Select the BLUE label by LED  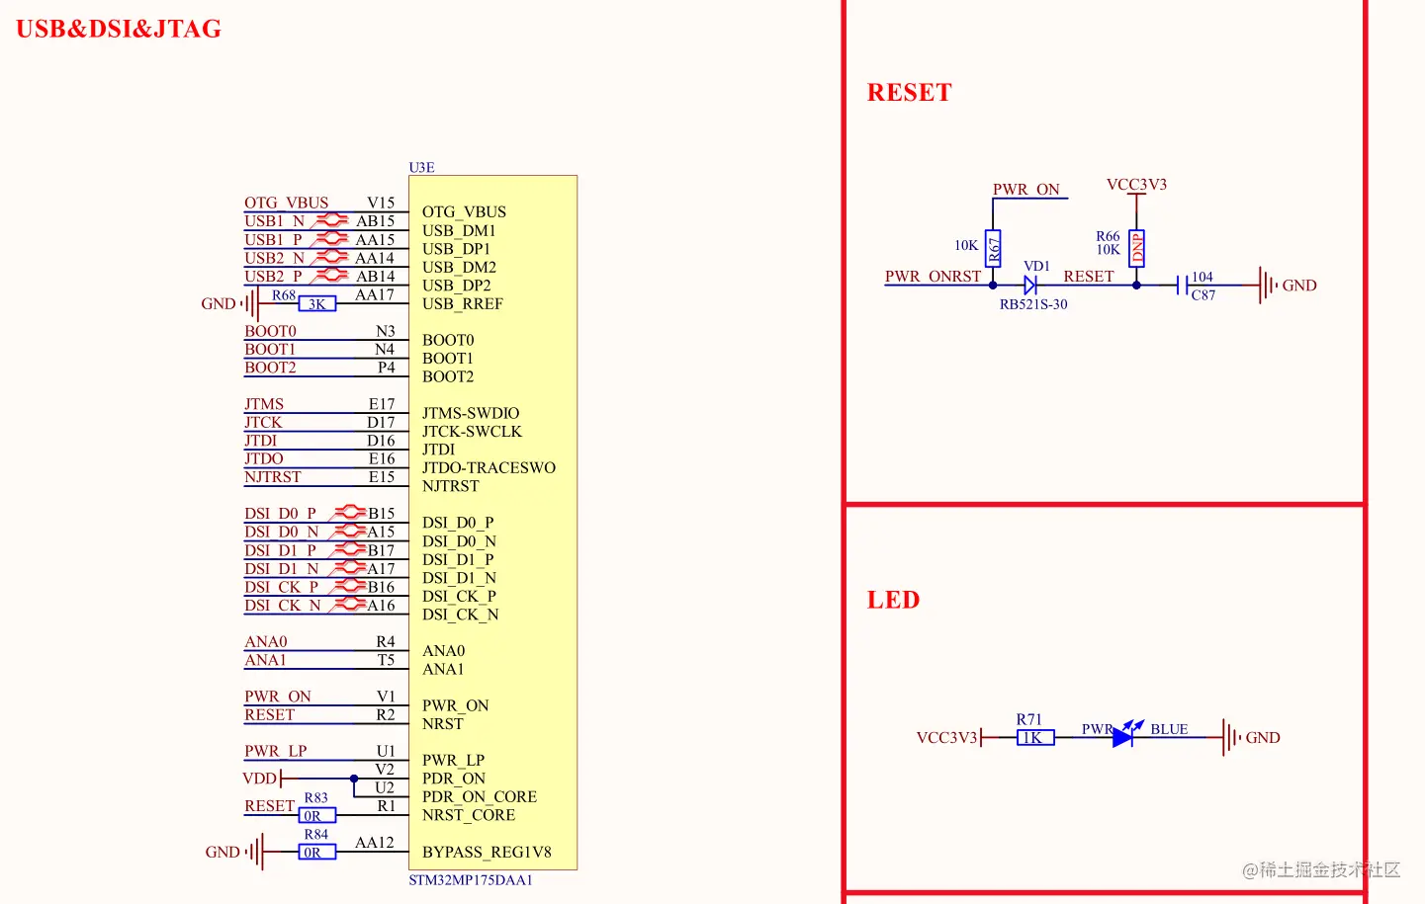[x=1169, y=729]
